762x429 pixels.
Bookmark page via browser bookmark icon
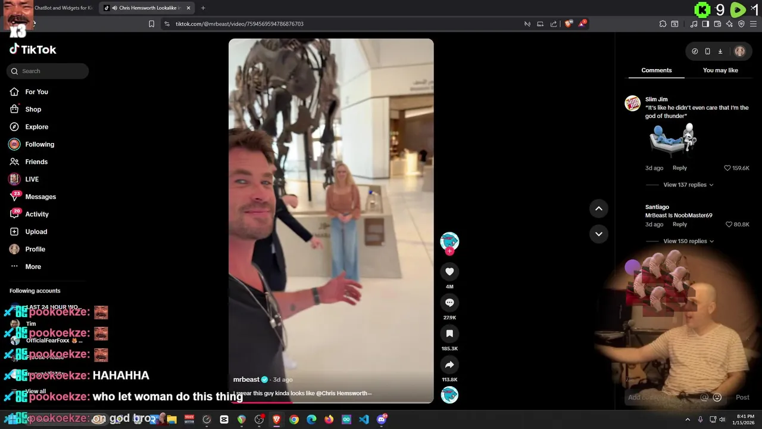[151, 24]
